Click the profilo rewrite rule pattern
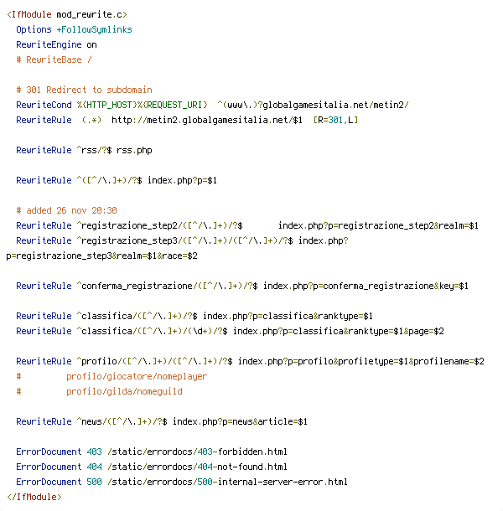503x511 pixels. (x=154, y=361)
